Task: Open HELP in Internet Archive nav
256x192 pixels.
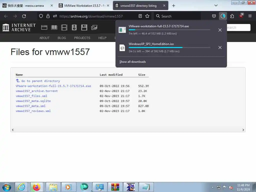Action: coord(102,38)
